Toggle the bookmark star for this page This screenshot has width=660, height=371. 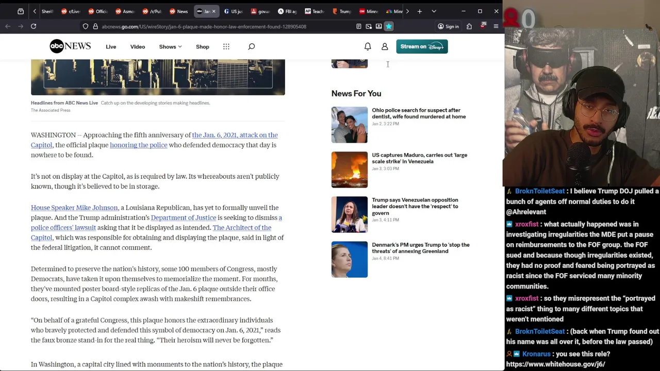tap(389, 26)
